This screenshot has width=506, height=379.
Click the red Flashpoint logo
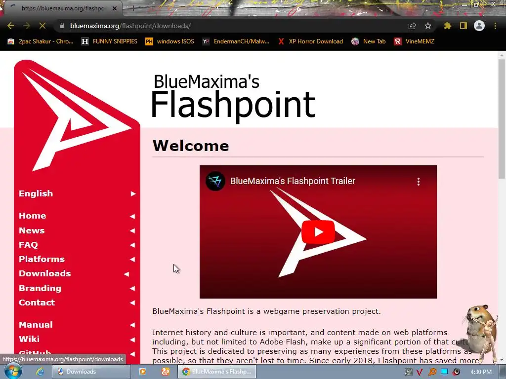tap(77, 115)
